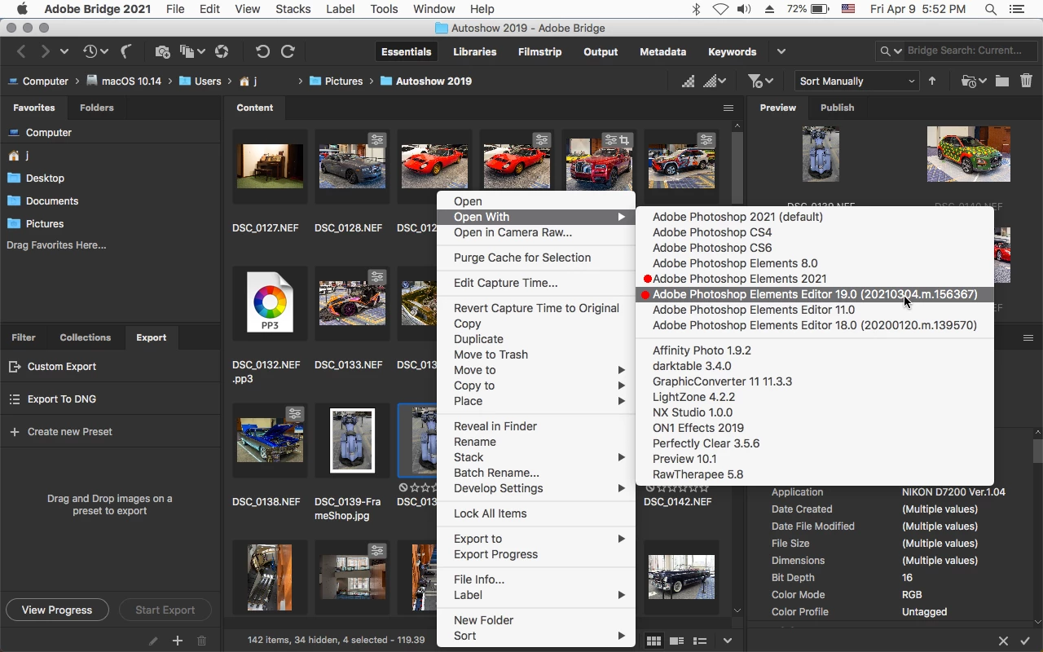Click the filter items by rating funnel icon
Screen dimensions: 1043x652
tap(755, 81)
